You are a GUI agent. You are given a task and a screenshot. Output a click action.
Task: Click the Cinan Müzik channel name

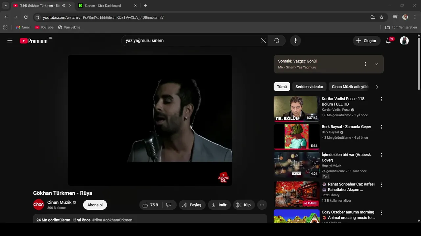[x=59, y=202]
